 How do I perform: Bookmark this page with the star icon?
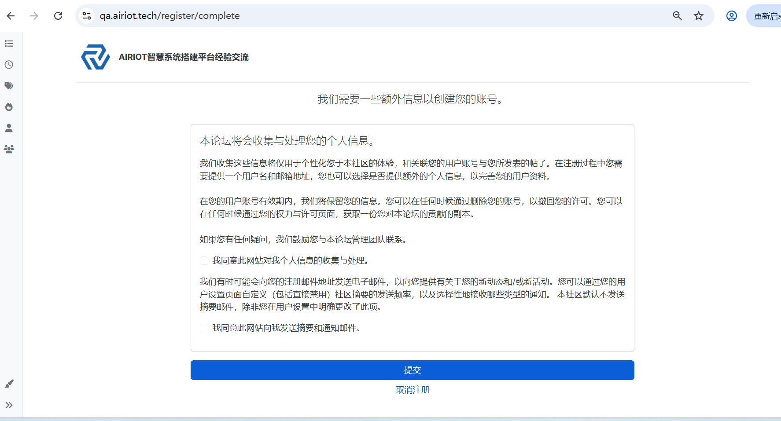point(699,16)
